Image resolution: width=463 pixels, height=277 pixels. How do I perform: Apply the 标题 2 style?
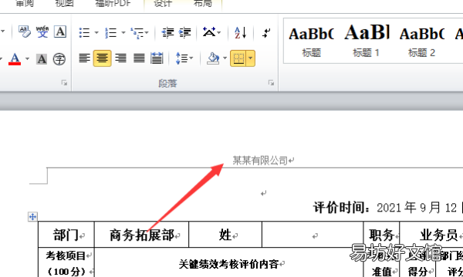point(421,42)
